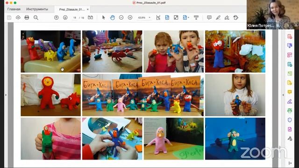Click the stamp tool icon
Image resolution: width=299 pixels, height=168 pixels.
point(235,18)
